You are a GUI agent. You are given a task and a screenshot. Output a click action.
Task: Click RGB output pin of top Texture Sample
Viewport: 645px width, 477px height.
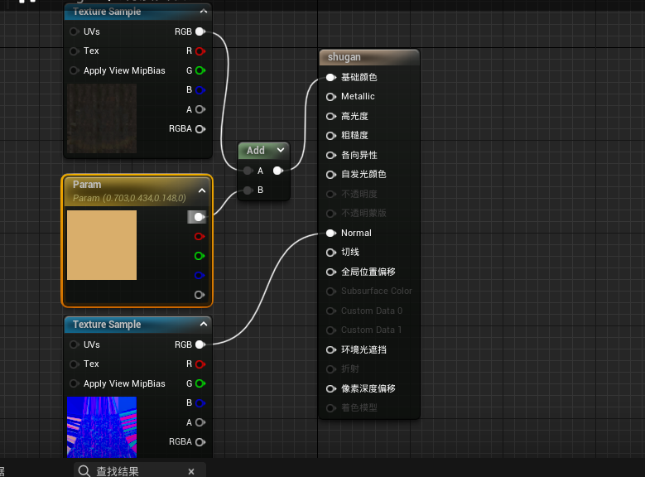(x=200, y=31)
